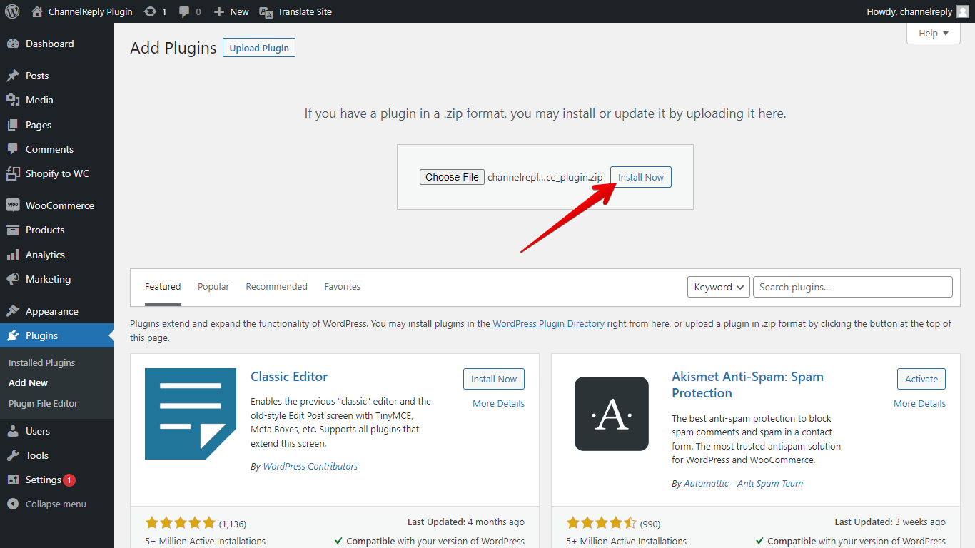Open the Akismet plugin logo thumbnail
975x548 pixels.
pos(612,414)
